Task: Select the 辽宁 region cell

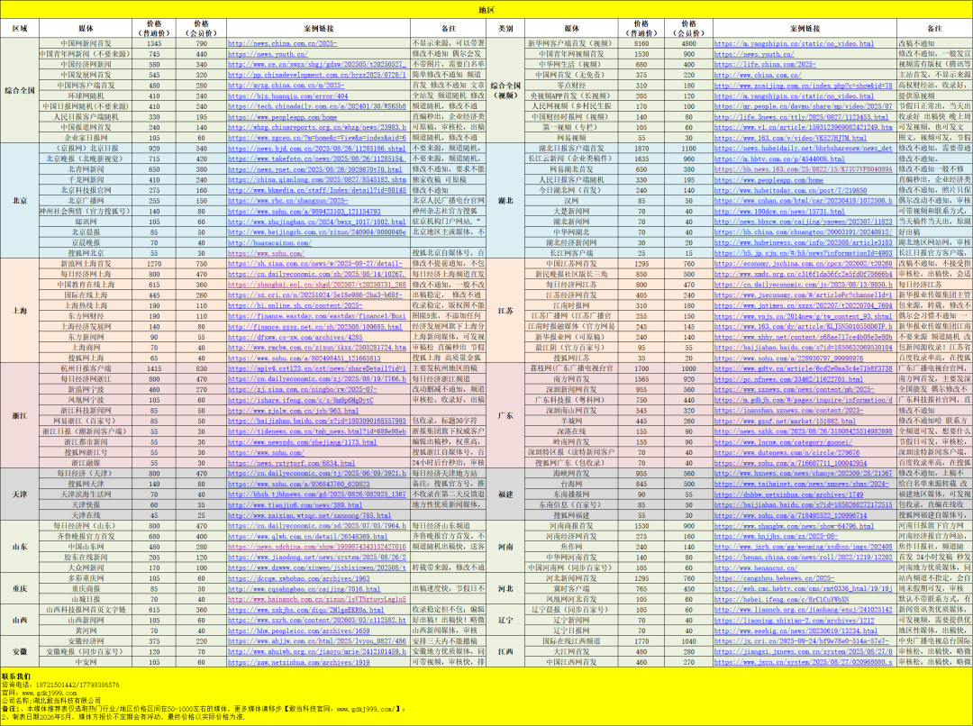Action: pos(505,620)
